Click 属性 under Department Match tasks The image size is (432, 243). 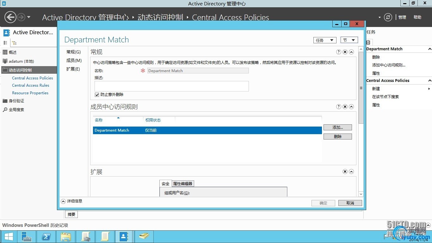click(x=376, y=73)
